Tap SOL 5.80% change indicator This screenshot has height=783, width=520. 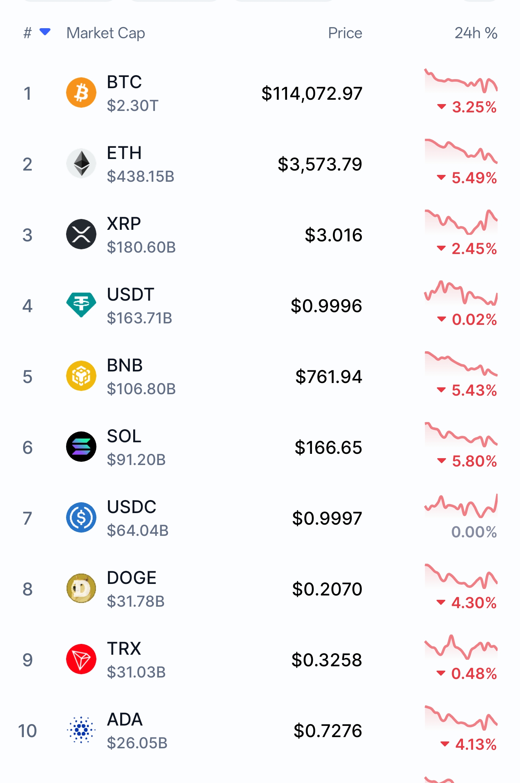[x=467, y=461]
